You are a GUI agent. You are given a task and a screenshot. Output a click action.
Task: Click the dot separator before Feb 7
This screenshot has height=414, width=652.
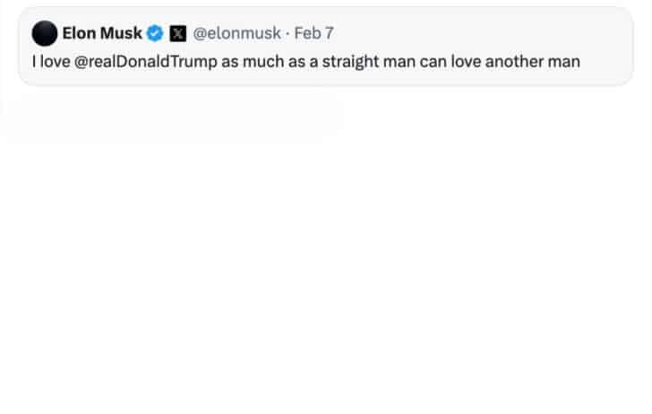(x=287, y=34)
